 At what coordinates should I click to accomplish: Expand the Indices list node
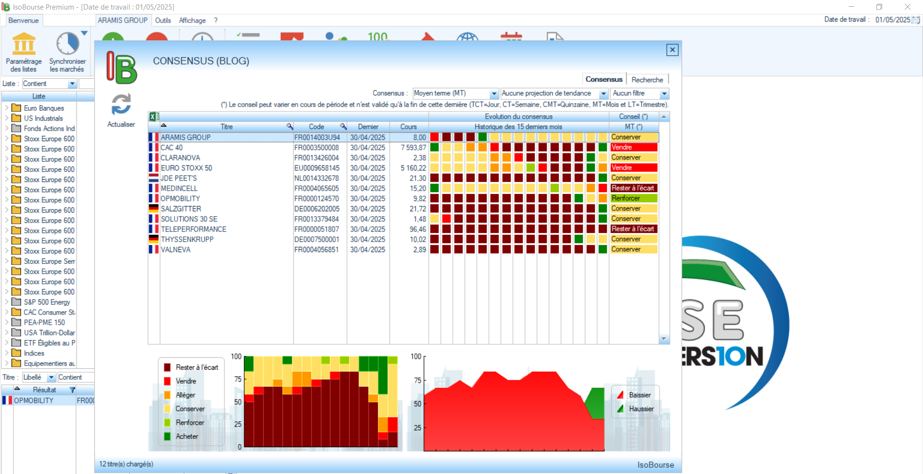click(x=6, y=353)
